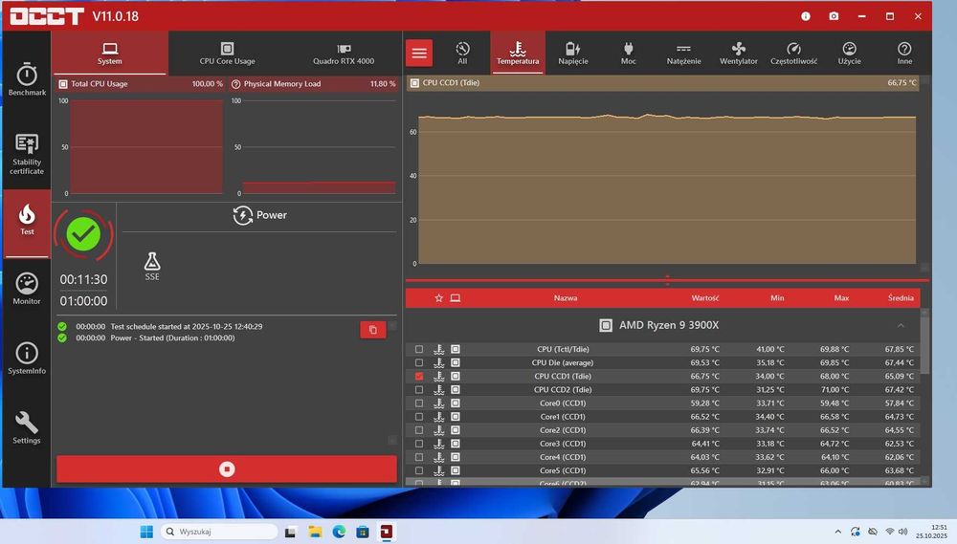
Task: Click the star favorites column header
Action: 438,298
